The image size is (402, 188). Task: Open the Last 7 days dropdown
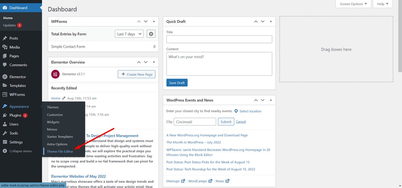point(129,34)
